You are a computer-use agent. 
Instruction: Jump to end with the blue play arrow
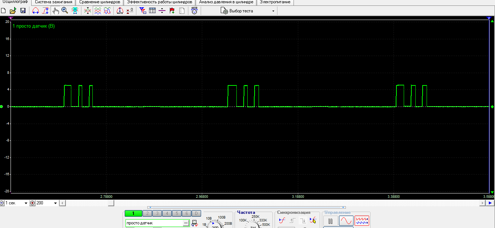491,203
